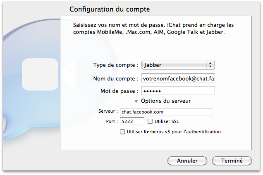This screenshot has height=175, width=263.
Task: Enable the Utiliser SSL checkbox
Action: (x=150, y=121)
